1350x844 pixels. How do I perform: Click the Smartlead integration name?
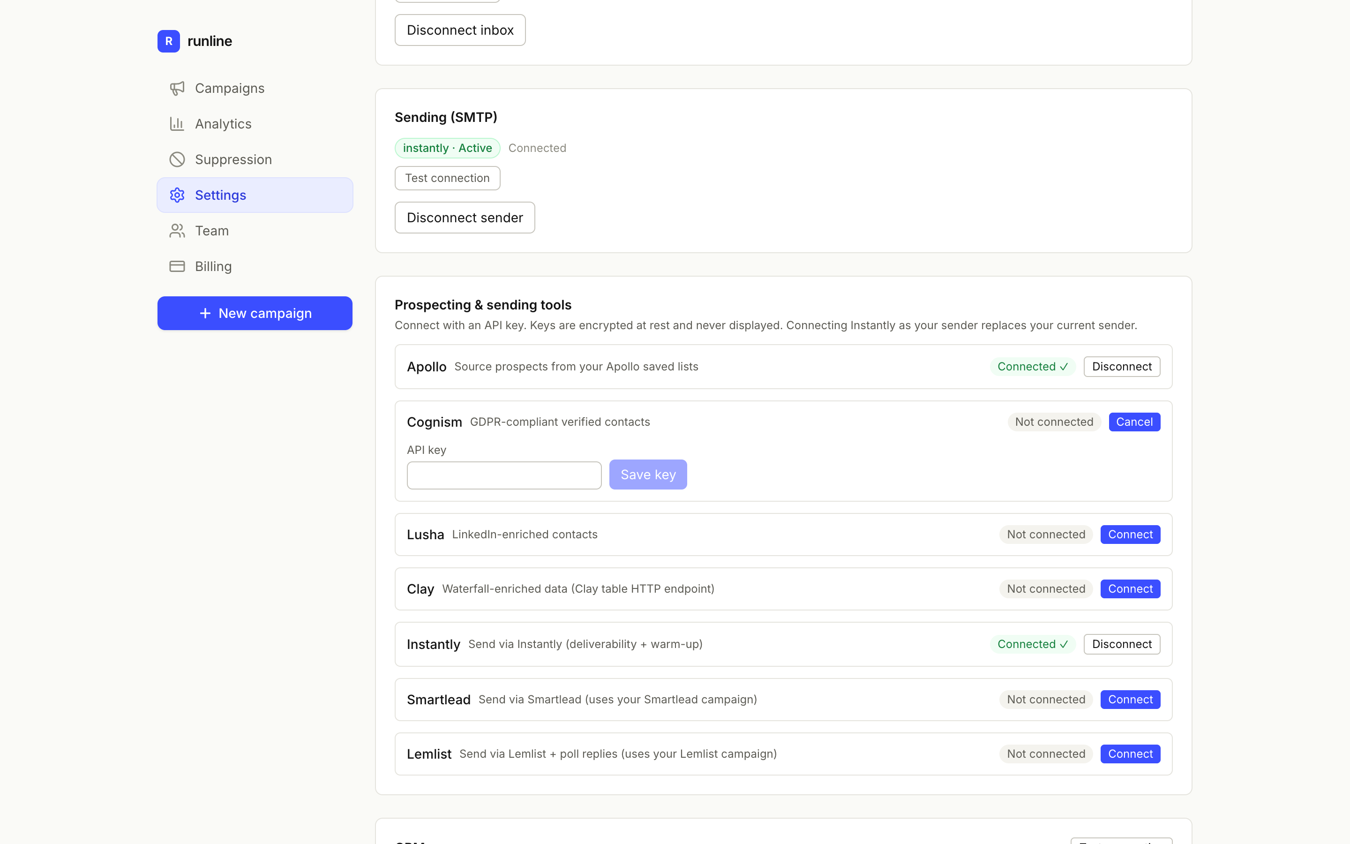pyautogui.click(x=439, y=700)
